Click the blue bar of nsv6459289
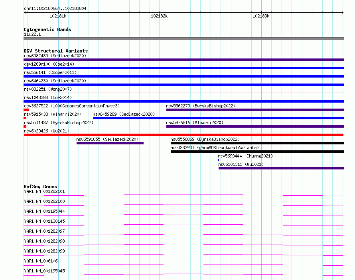The width and height of the screenshot is (355, 280). coord(218,118)
